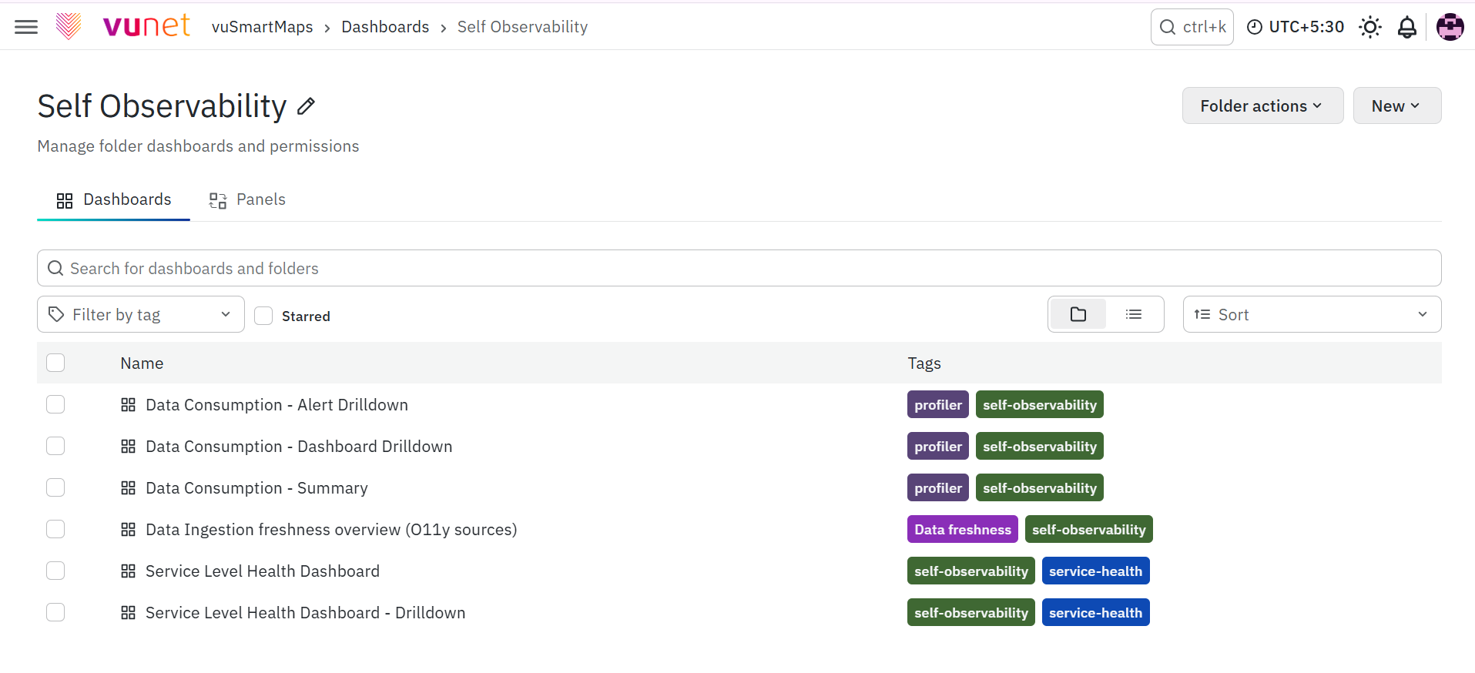Open Data Consumption - Dashboard Drilldown dashboard
This screenshot has width=1475, height=673.
299,447
